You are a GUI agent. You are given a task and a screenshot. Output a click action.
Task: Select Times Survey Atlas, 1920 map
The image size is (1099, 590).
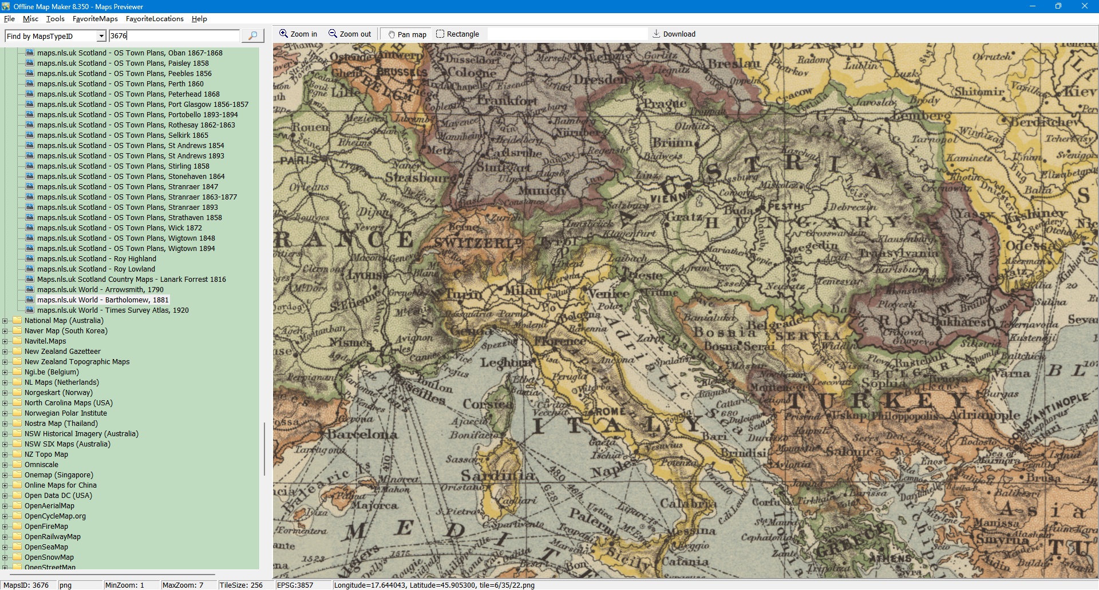coord(113,310)
